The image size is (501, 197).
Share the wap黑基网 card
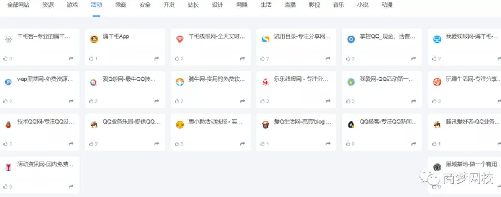tap(71, 101)
